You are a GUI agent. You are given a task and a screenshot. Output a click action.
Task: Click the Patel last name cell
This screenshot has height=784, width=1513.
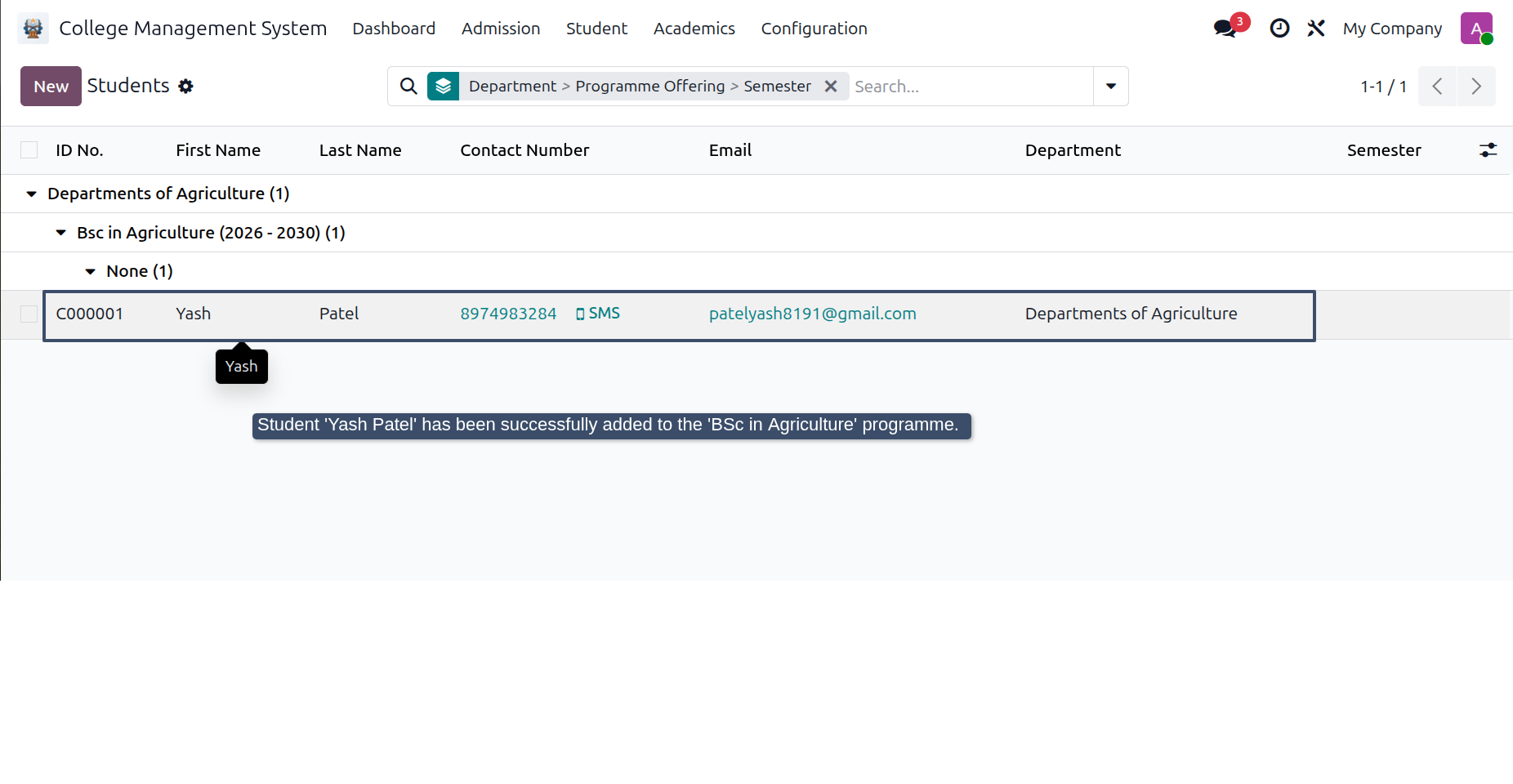pos(339,314)
